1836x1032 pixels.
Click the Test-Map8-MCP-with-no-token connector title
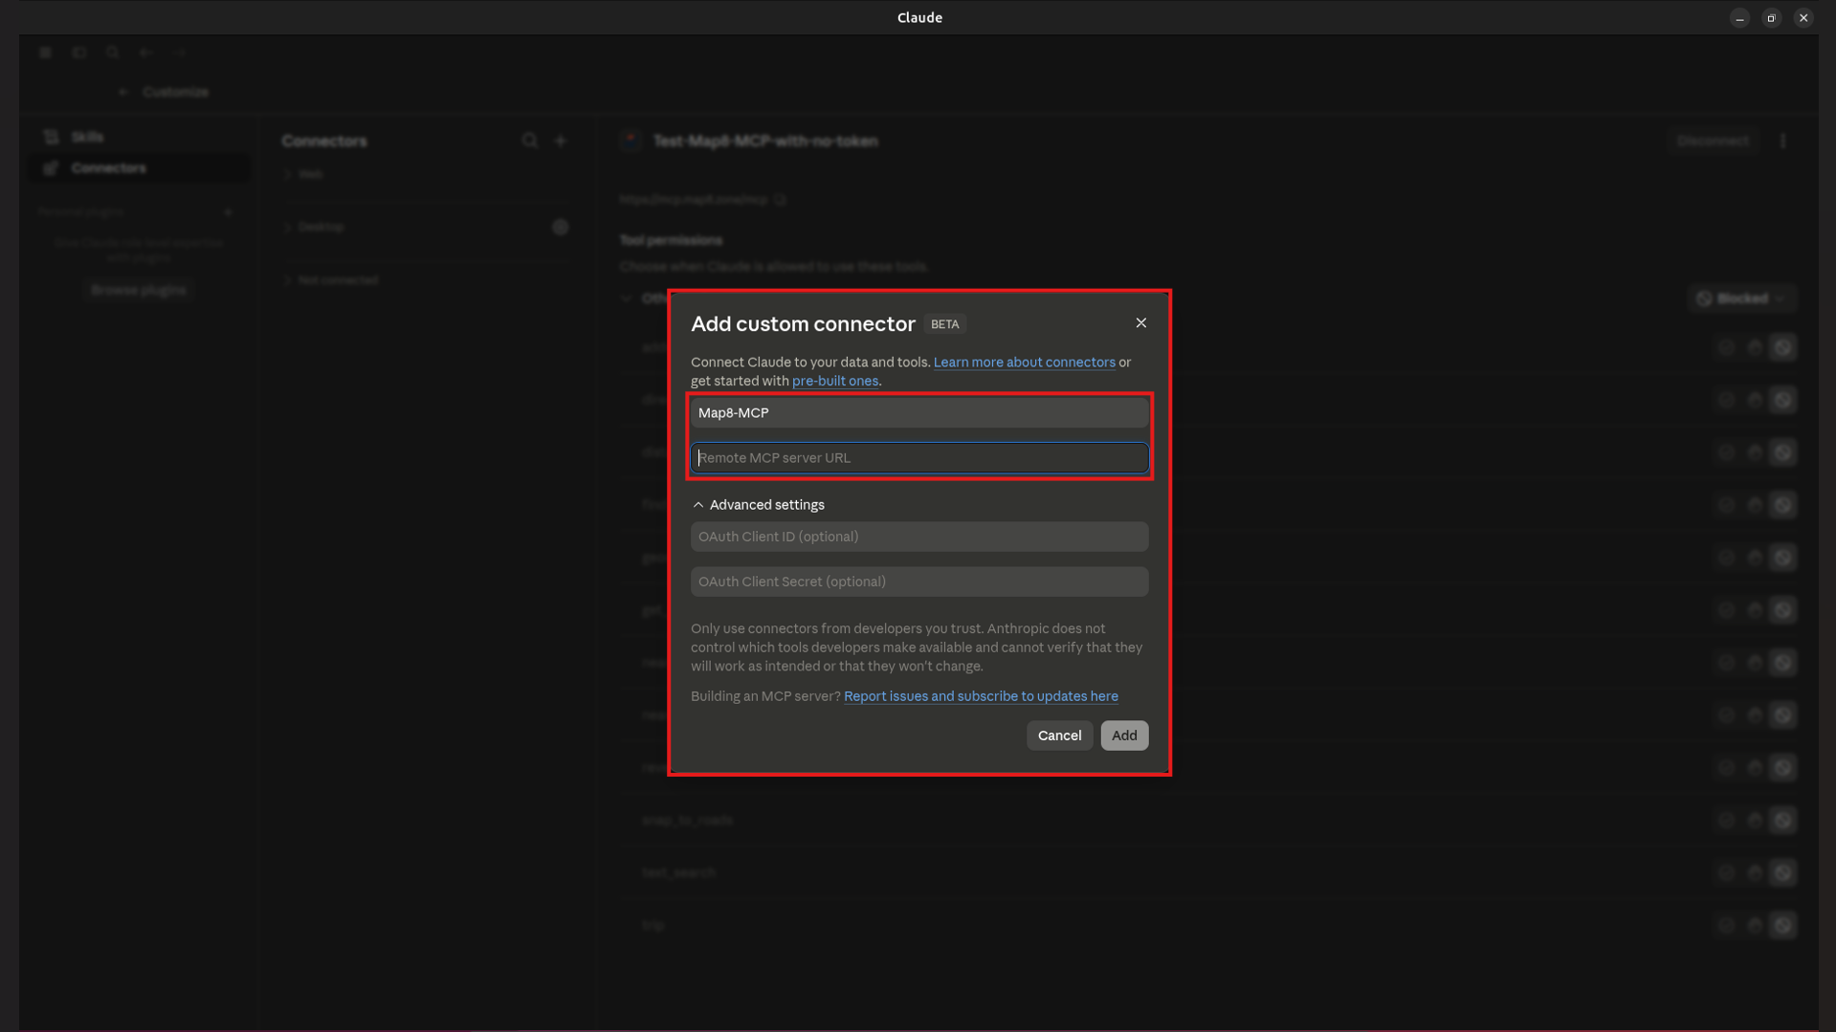(765, 142)
